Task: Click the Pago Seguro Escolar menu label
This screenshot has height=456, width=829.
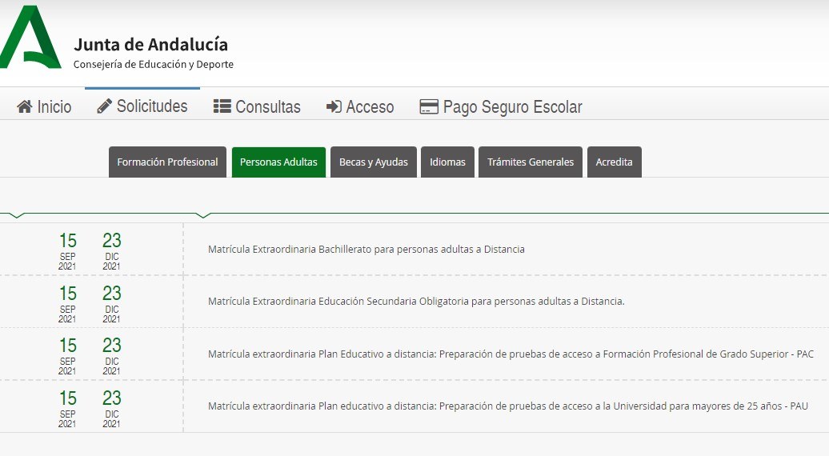Action: [x=512, y=107]
